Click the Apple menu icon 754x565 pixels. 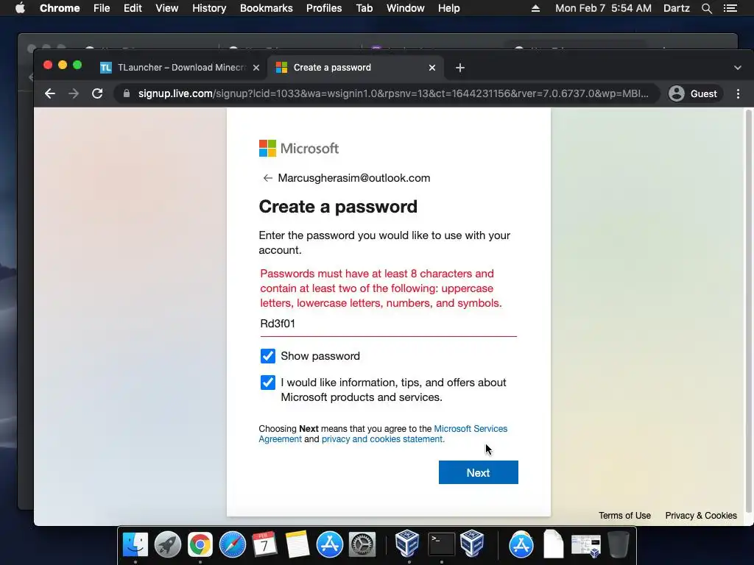pos(20,8)
